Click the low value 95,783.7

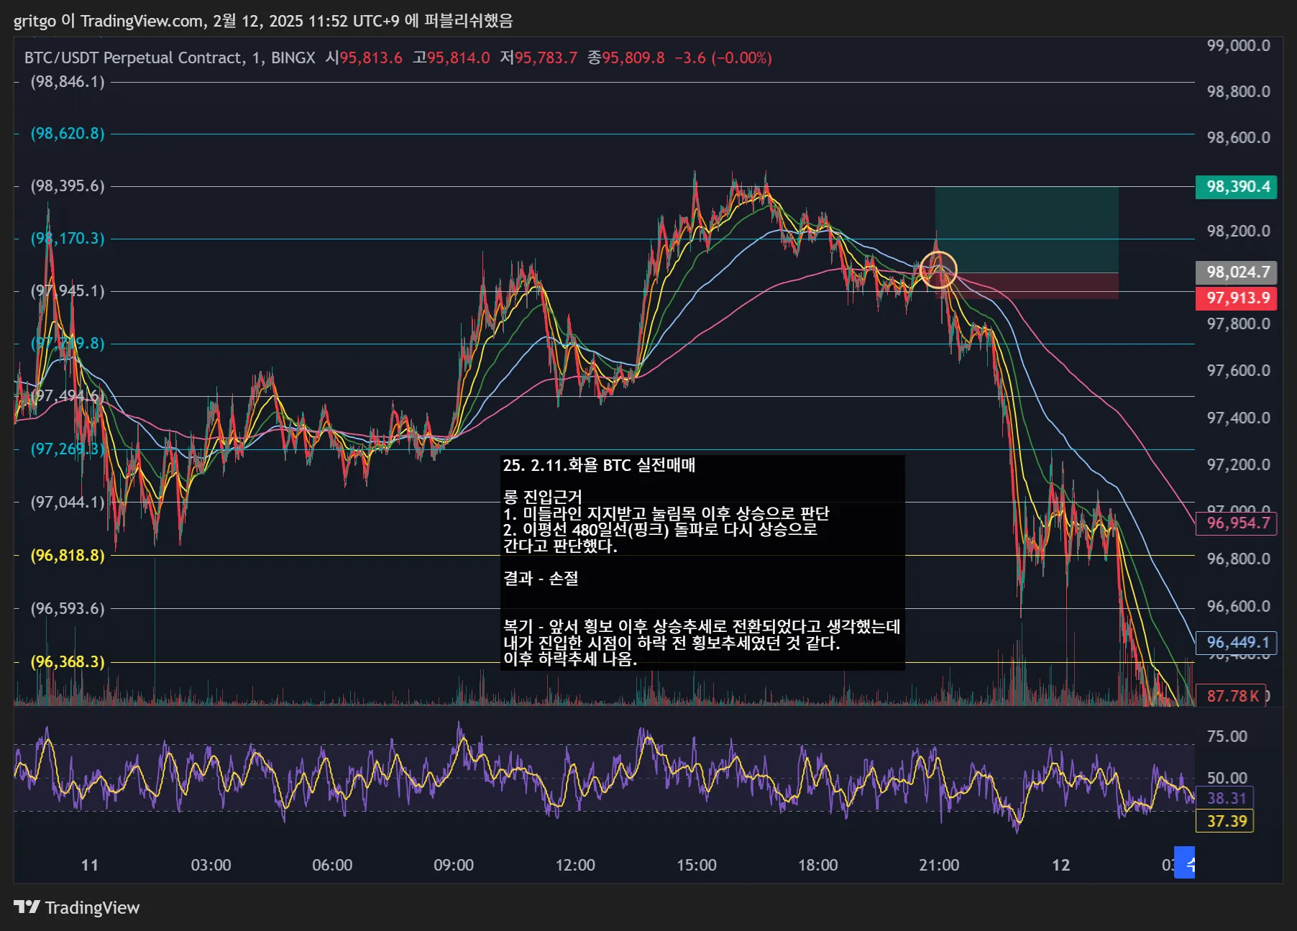pos(546,58)
